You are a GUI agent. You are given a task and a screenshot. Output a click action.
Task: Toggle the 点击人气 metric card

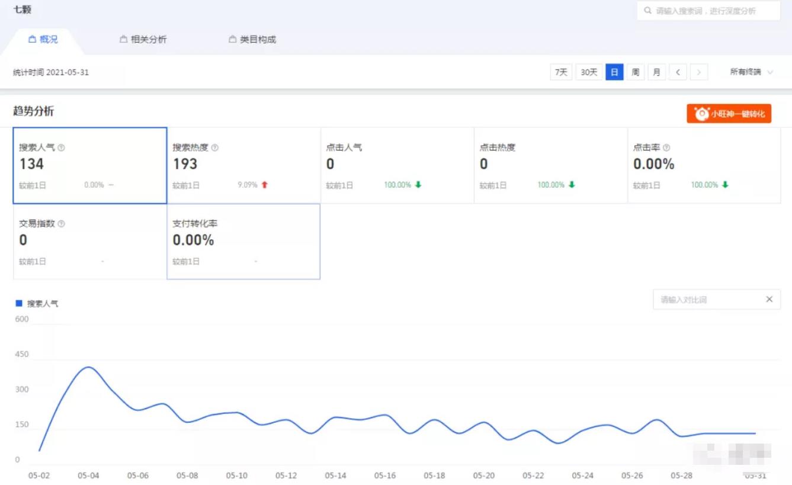pos(397,166)
